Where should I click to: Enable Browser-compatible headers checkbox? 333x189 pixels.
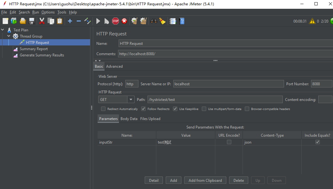[247, 109]
